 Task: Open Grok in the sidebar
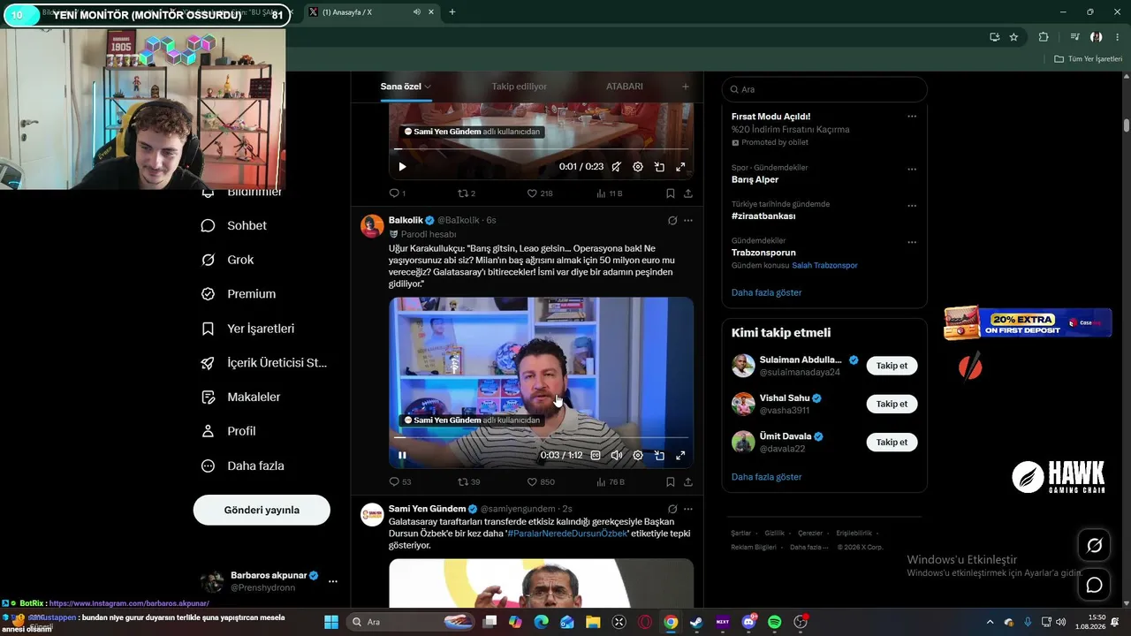[228, 260]
